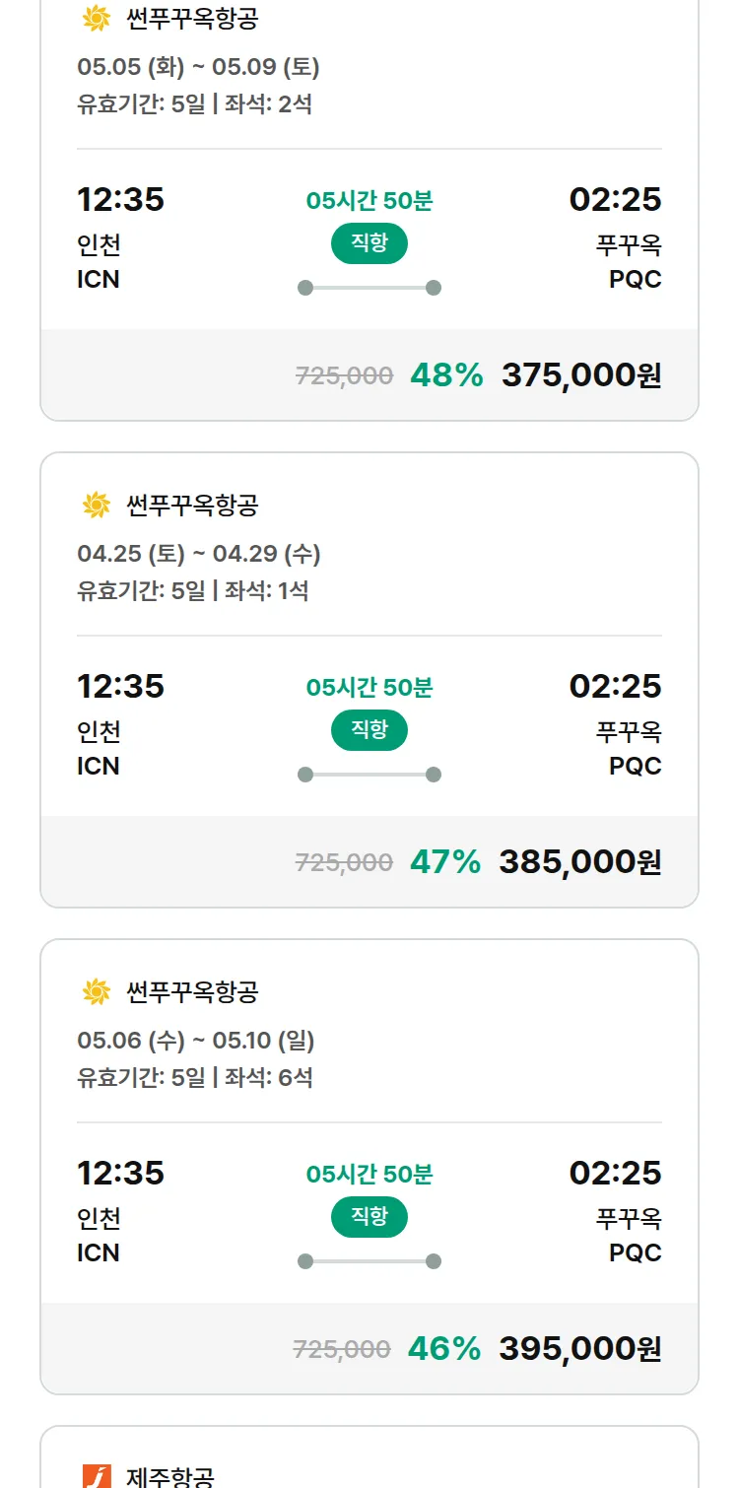
Task: Select the 395,000원 price on the third card
Action: (x=580, y=1349)
